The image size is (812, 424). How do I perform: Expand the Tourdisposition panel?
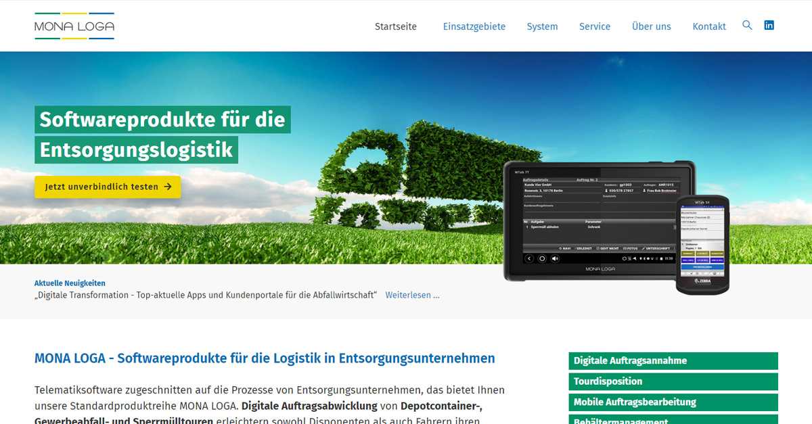(673, 381)
